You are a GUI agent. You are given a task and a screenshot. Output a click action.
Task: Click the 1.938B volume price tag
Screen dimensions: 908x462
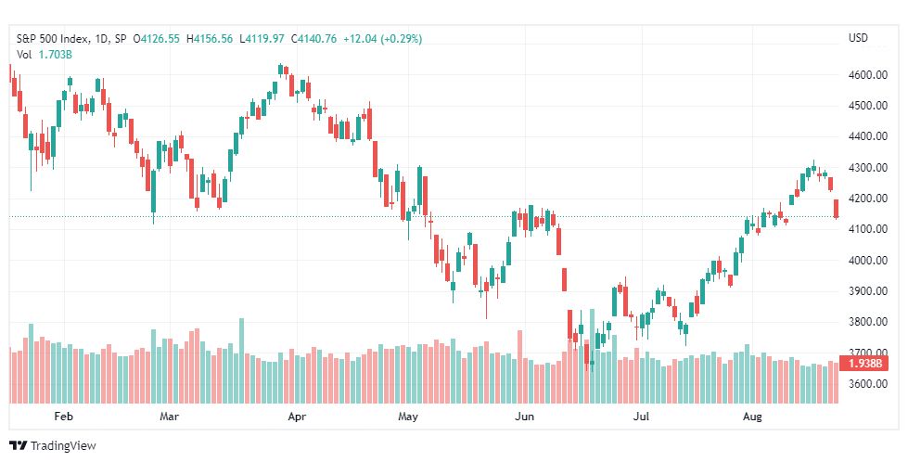click(x=865, y=364)
